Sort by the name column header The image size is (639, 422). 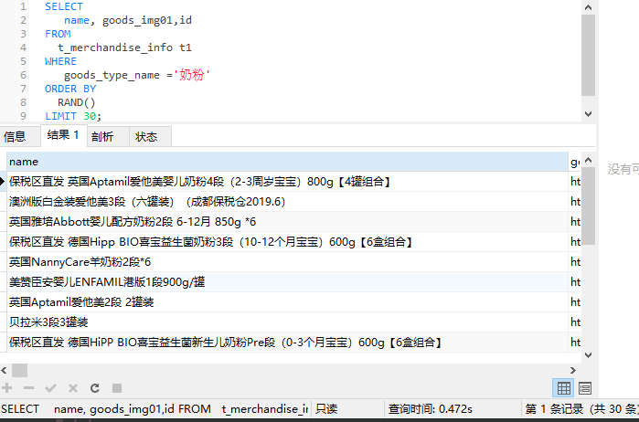287,162
